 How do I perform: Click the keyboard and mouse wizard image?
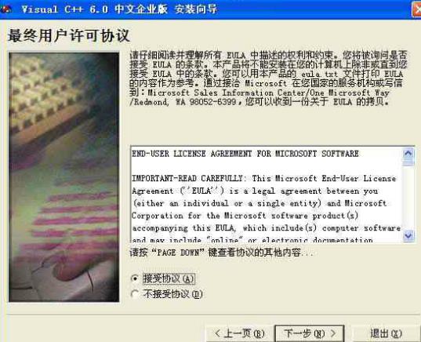click(x=64, y=177)
